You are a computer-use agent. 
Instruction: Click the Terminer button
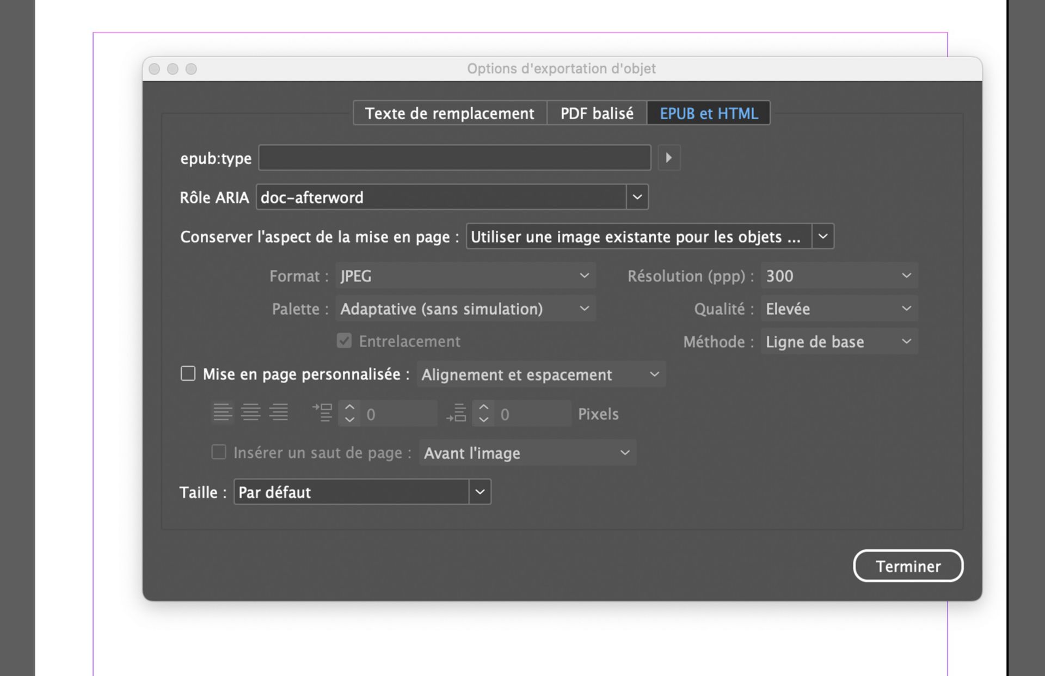[x=907, y=566]
